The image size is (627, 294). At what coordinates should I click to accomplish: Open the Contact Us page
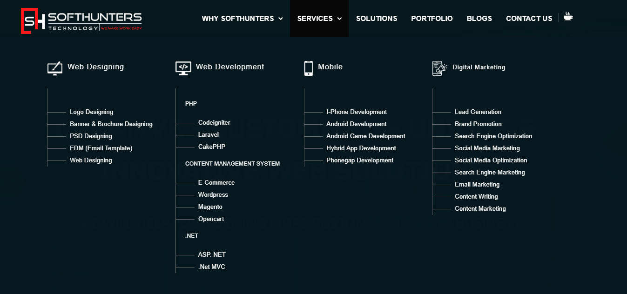[x=529, y=19]
